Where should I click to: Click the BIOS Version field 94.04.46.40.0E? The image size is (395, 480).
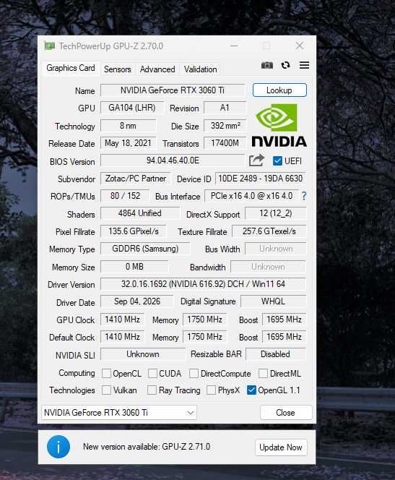[173, 160]
